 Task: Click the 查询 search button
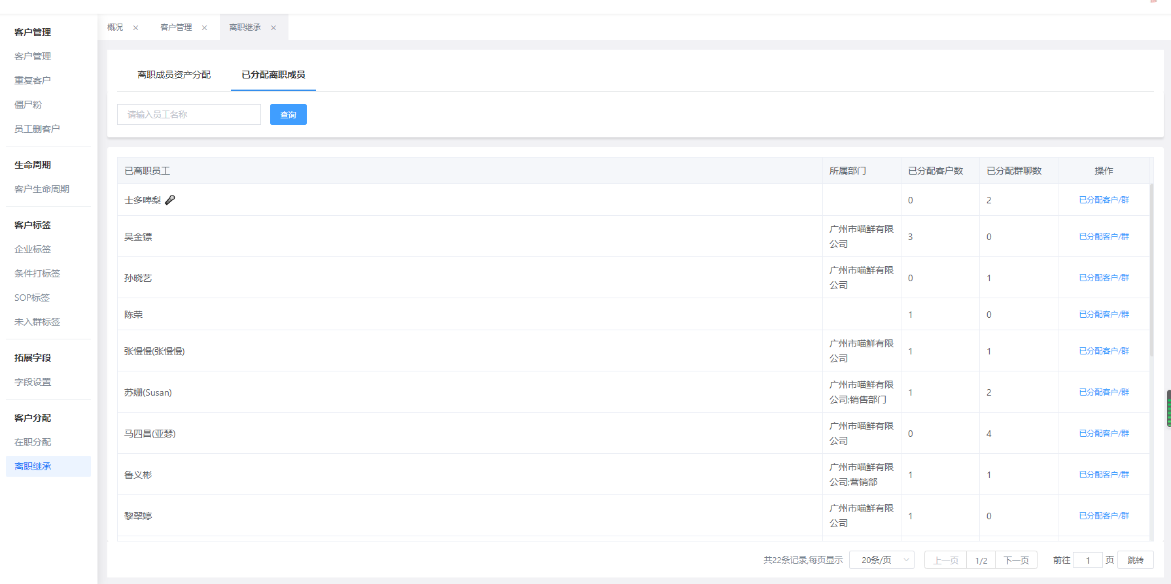[288, 114]
